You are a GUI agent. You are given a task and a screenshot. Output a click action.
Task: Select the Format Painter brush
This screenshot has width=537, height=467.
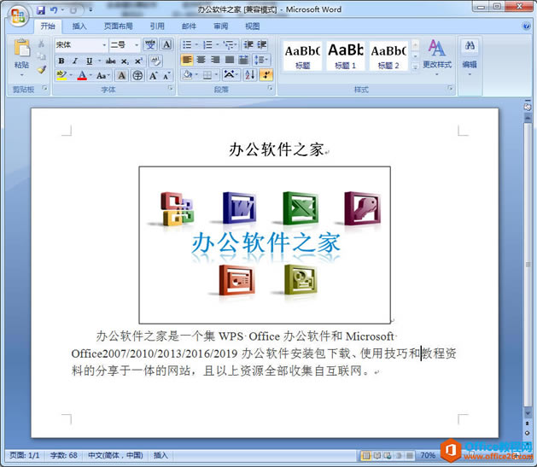click(42, 70)
